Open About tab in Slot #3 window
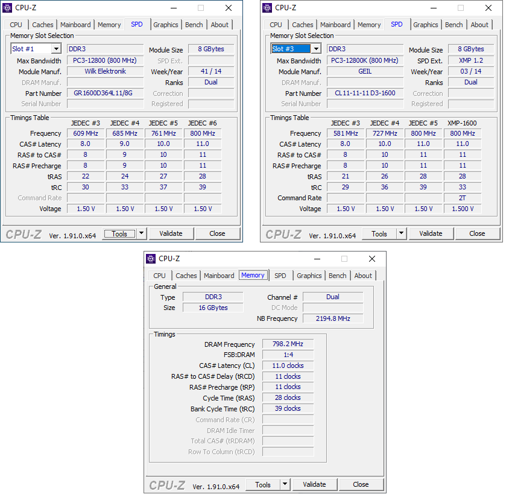 pos(479,25)
